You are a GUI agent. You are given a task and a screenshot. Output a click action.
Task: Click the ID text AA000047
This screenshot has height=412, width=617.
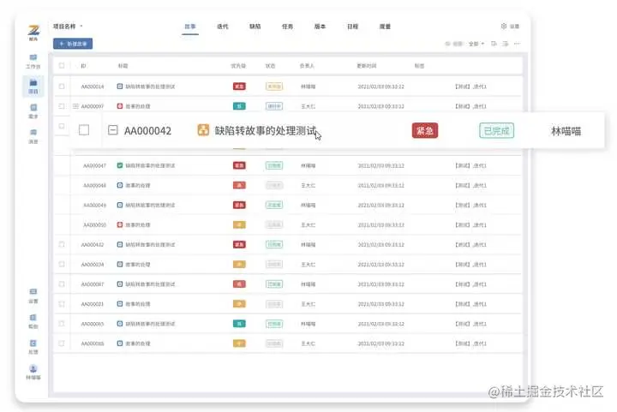94,165
